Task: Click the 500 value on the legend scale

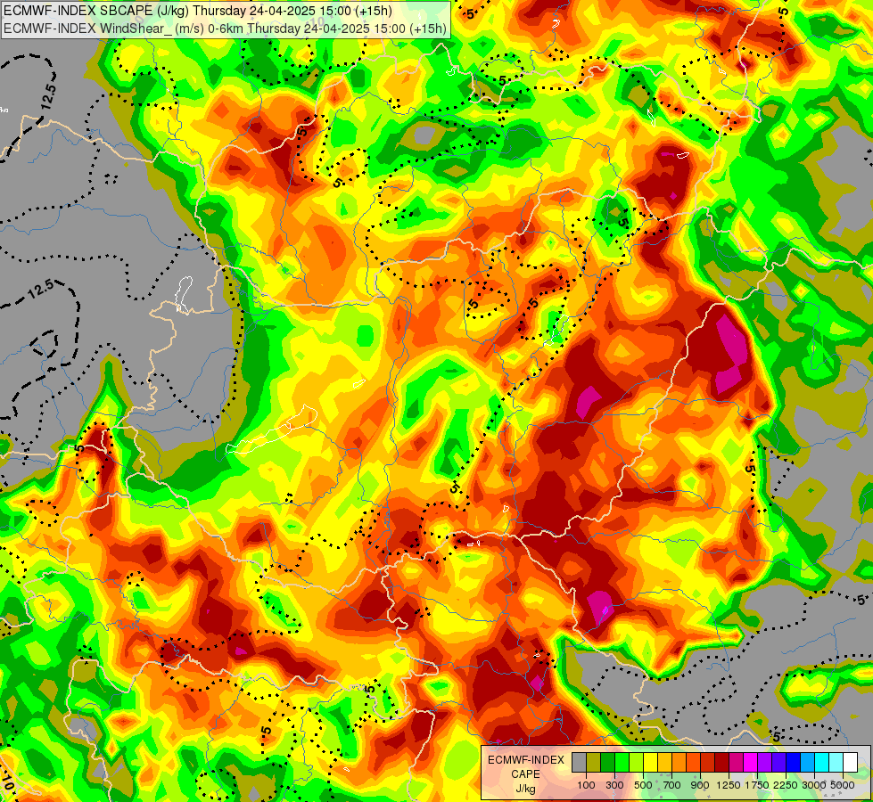Action: (x=643, y=785)
